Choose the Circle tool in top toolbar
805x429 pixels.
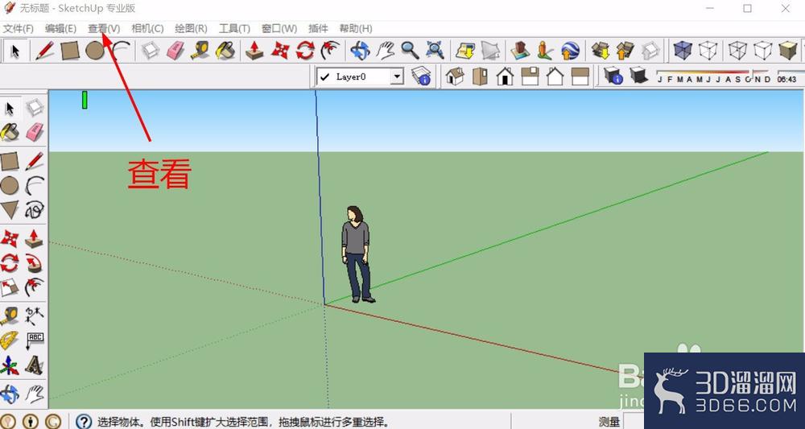pyautogui.click(x=94, y=50)
